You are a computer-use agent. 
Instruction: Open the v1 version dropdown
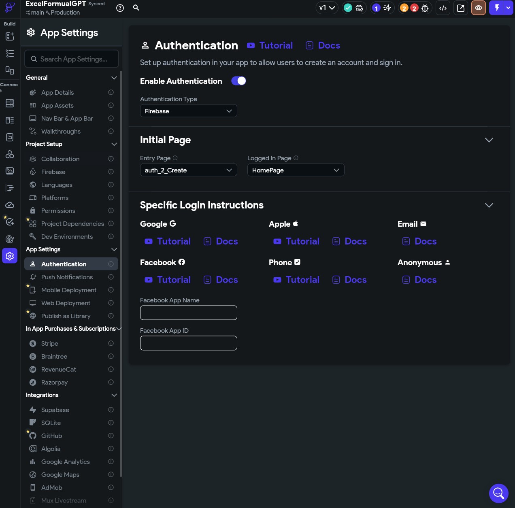pos(327,8)
